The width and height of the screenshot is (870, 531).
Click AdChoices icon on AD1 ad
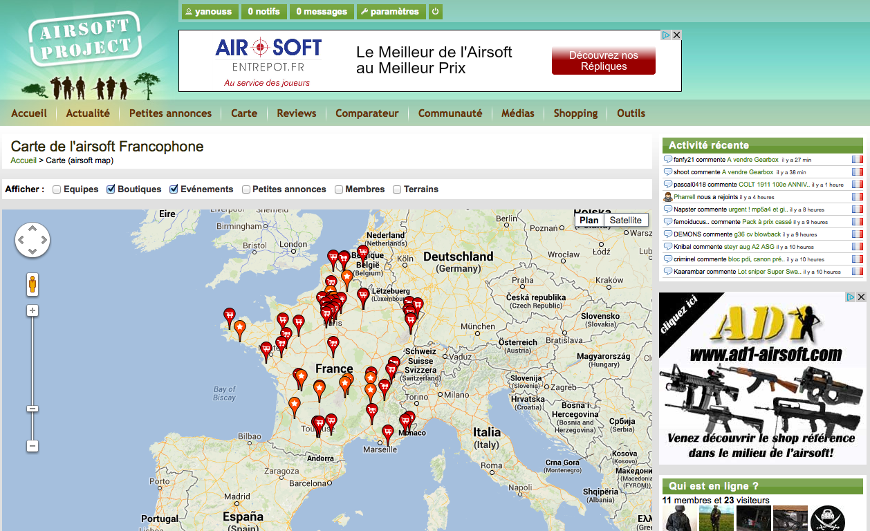[x=851, y=297]
